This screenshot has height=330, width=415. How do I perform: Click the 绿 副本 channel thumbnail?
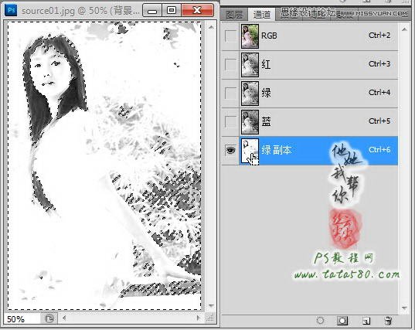[x=250, y=151]
